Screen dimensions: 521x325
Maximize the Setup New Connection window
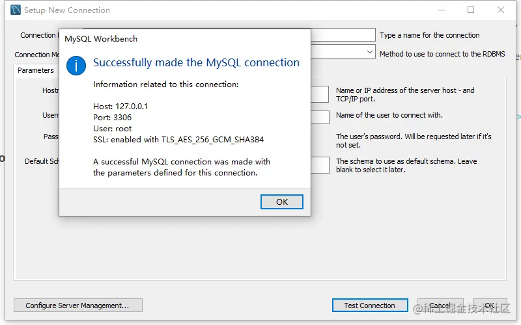[471, 10]
